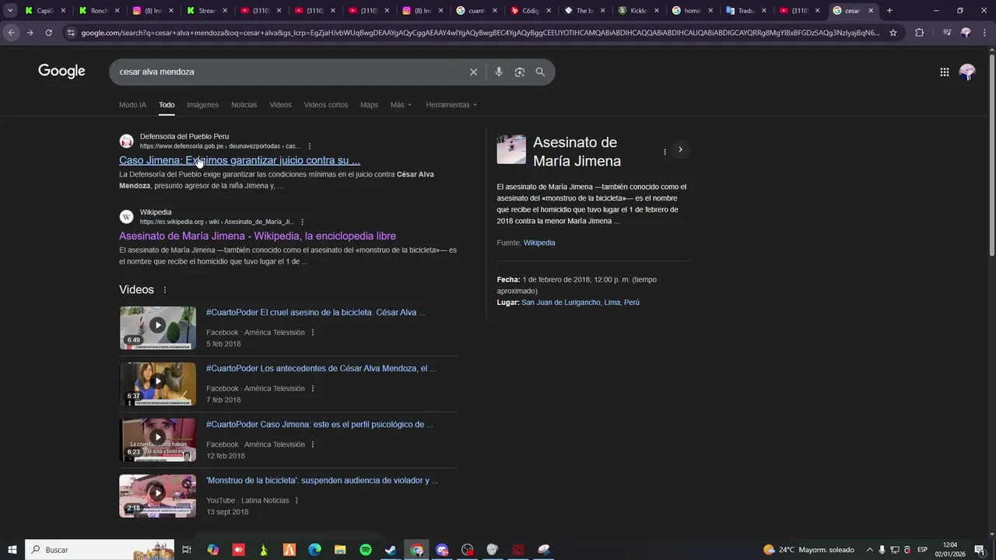Viewport: 996px width, 560px height.
Task: Open options for 12 feb 2018 video
Action: click(x=313, y=444)
